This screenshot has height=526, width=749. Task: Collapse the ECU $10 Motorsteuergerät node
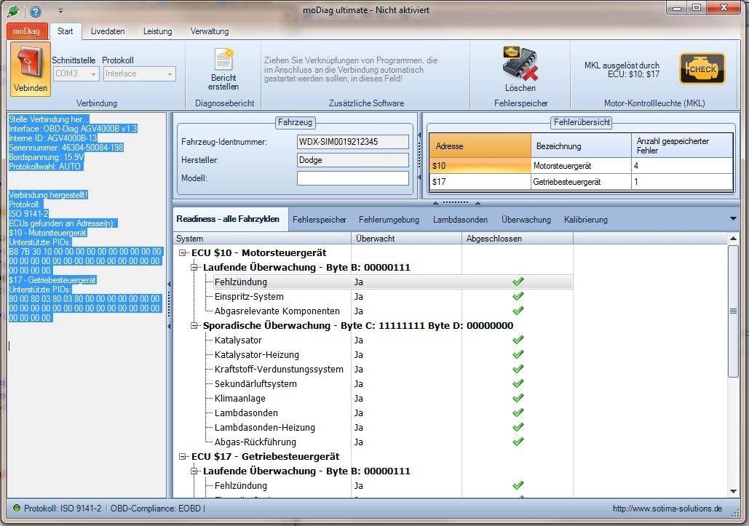pyautogui.click(x=181, y=252)
